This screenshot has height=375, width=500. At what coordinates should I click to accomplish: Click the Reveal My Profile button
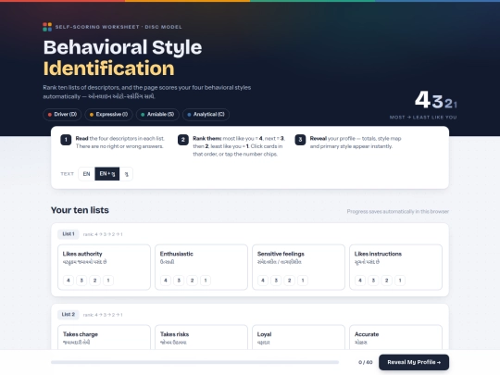[414, 362]
